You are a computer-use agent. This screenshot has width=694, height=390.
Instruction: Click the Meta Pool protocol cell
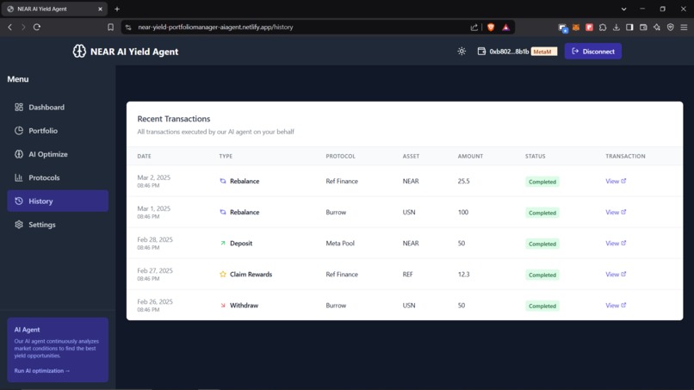[340, 243]
